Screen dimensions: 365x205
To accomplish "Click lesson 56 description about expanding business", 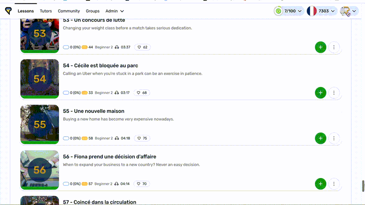I will (x=131, y=164).
